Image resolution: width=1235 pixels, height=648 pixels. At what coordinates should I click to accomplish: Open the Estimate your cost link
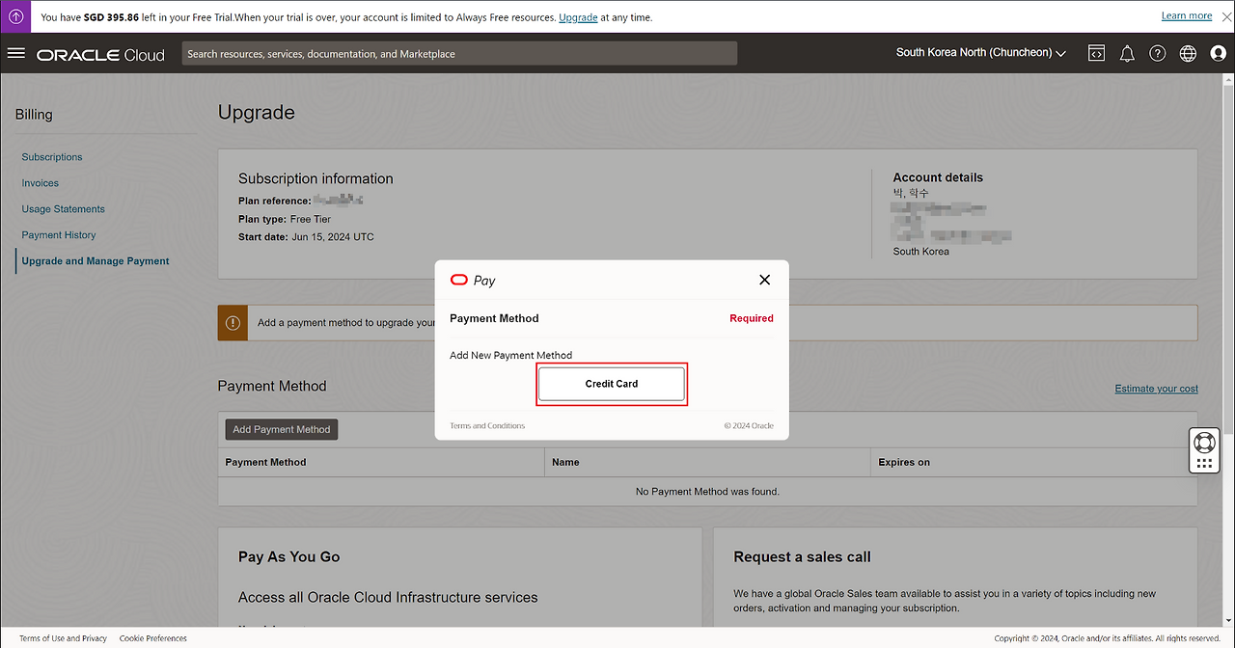click(1156, 389)
